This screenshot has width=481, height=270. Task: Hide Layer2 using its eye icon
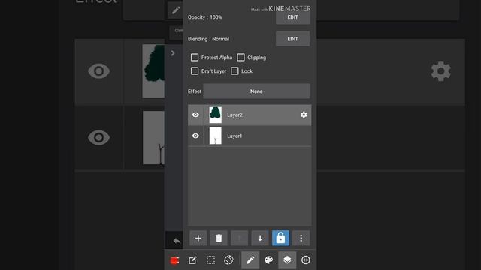pyautogui.click(x=195, y=115)
